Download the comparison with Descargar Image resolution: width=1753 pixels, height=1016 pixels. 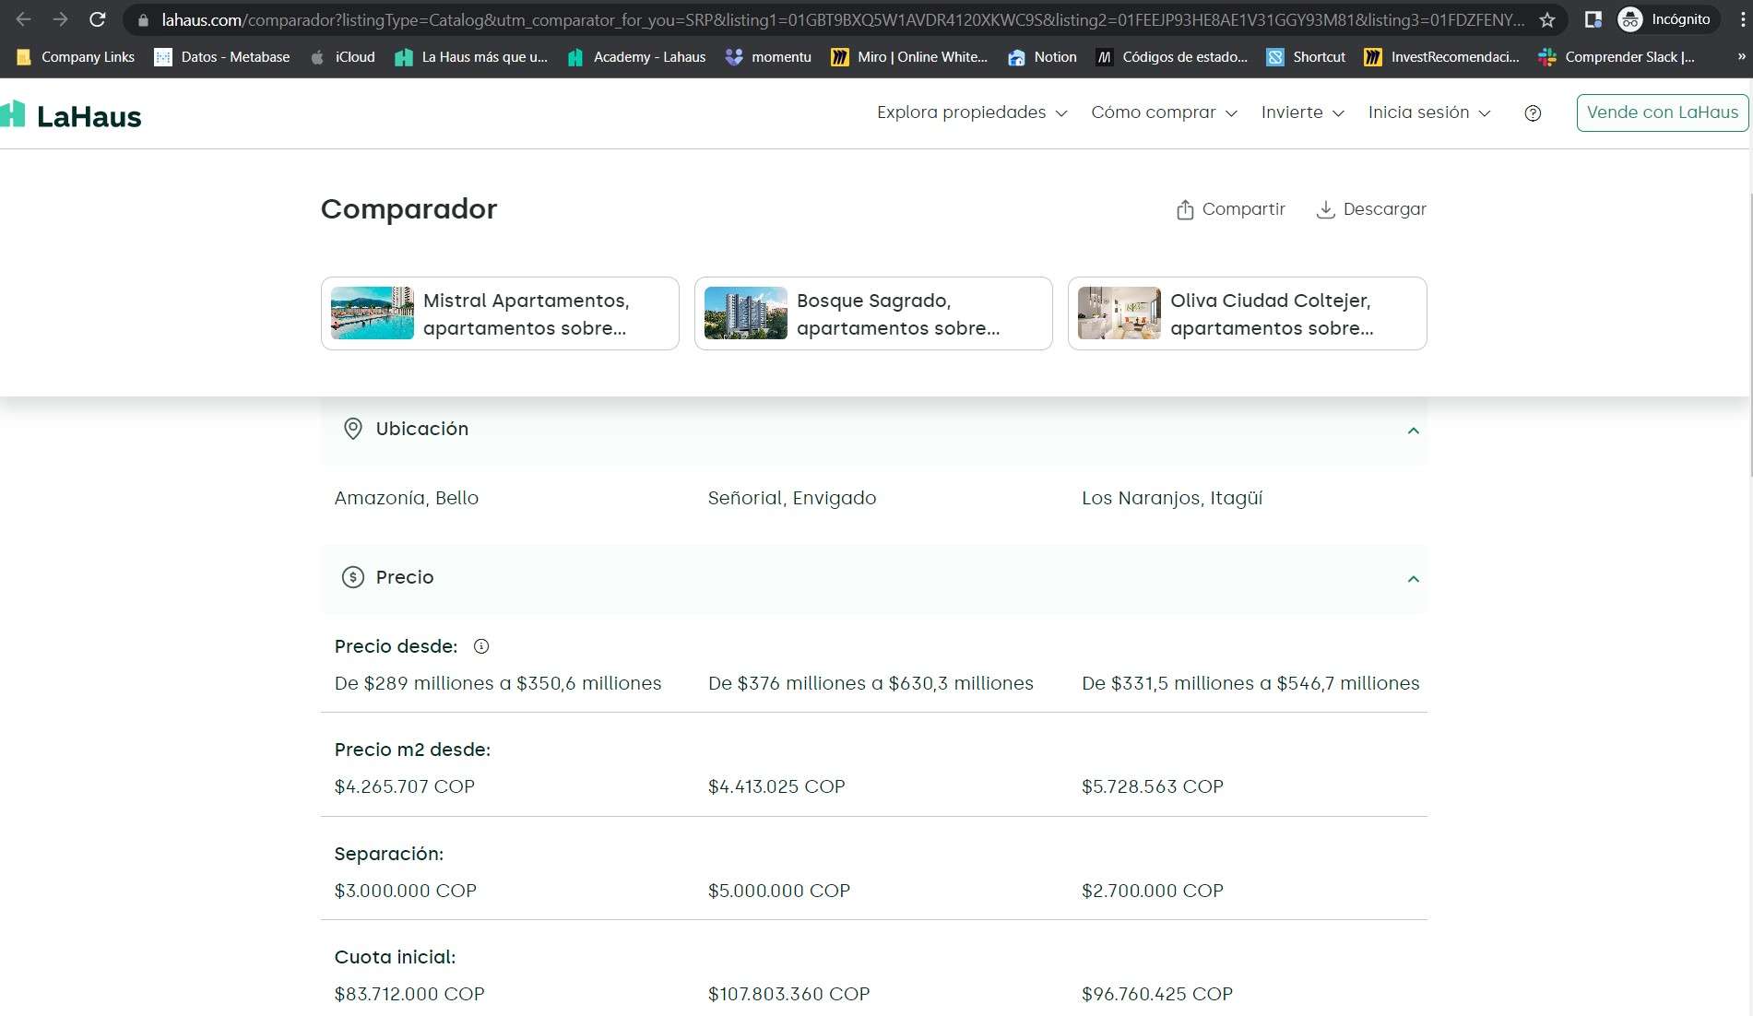[1371, 209]
